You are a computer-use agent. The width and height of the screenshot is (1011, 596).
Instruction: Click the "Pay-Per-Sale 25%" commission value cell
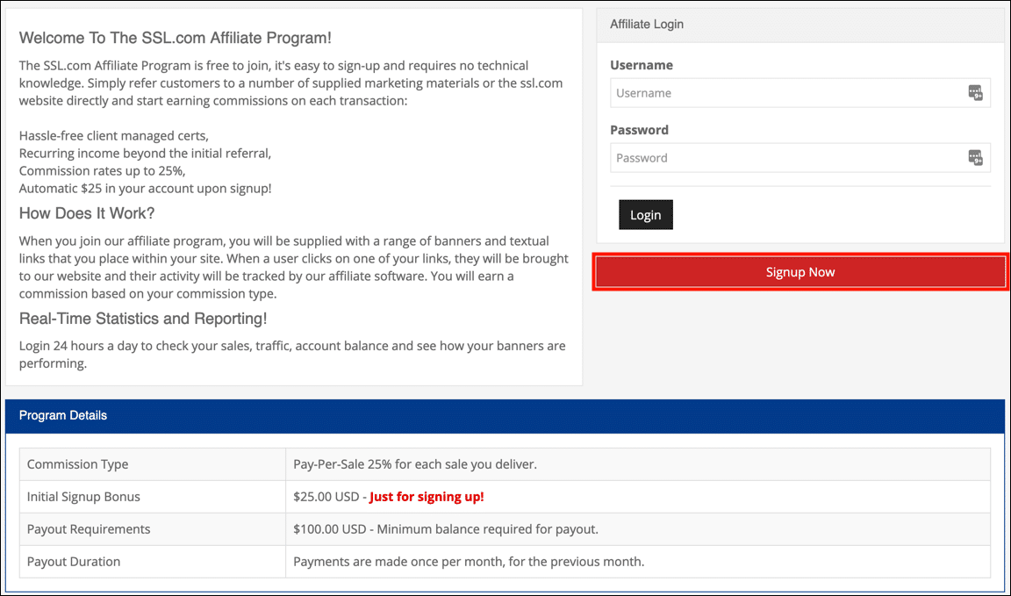tap(414, 464)
